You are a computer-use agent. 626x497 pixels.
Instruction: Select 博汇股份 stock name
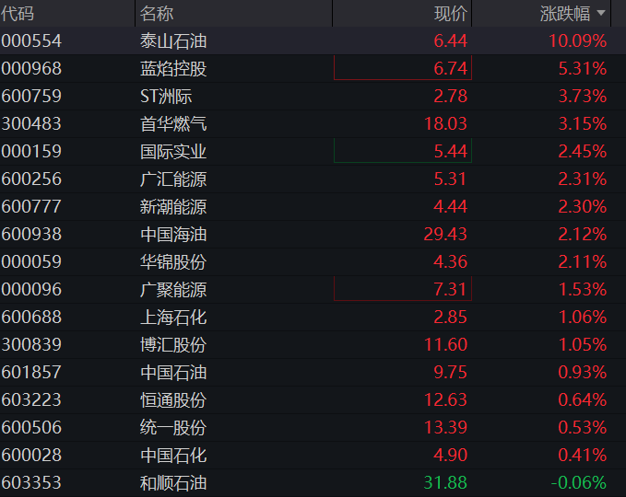173,345
